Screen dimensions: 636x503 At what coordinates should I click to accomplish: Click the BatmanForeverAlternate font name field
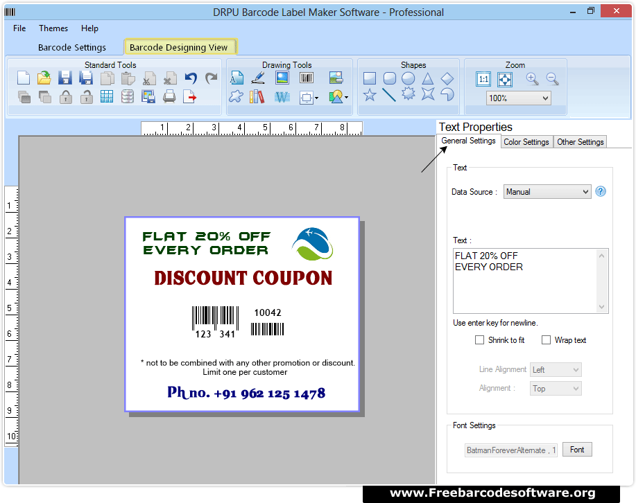(511, 450)
